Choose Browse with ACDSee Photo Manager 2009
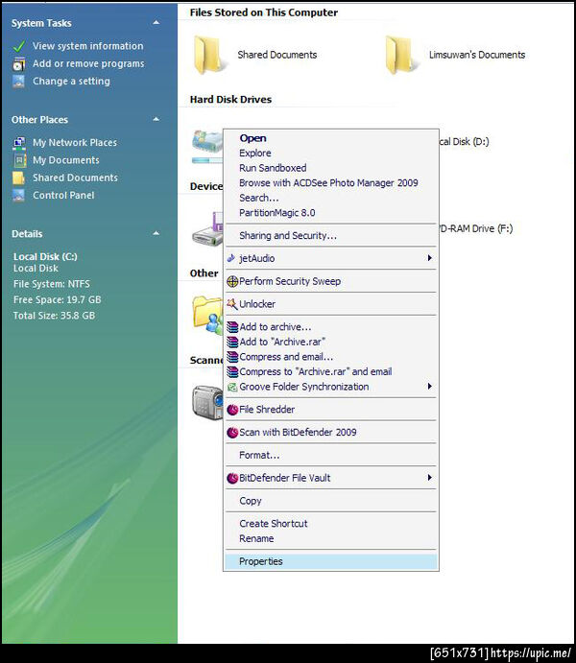The image size is (576, 663). (330, 183)
